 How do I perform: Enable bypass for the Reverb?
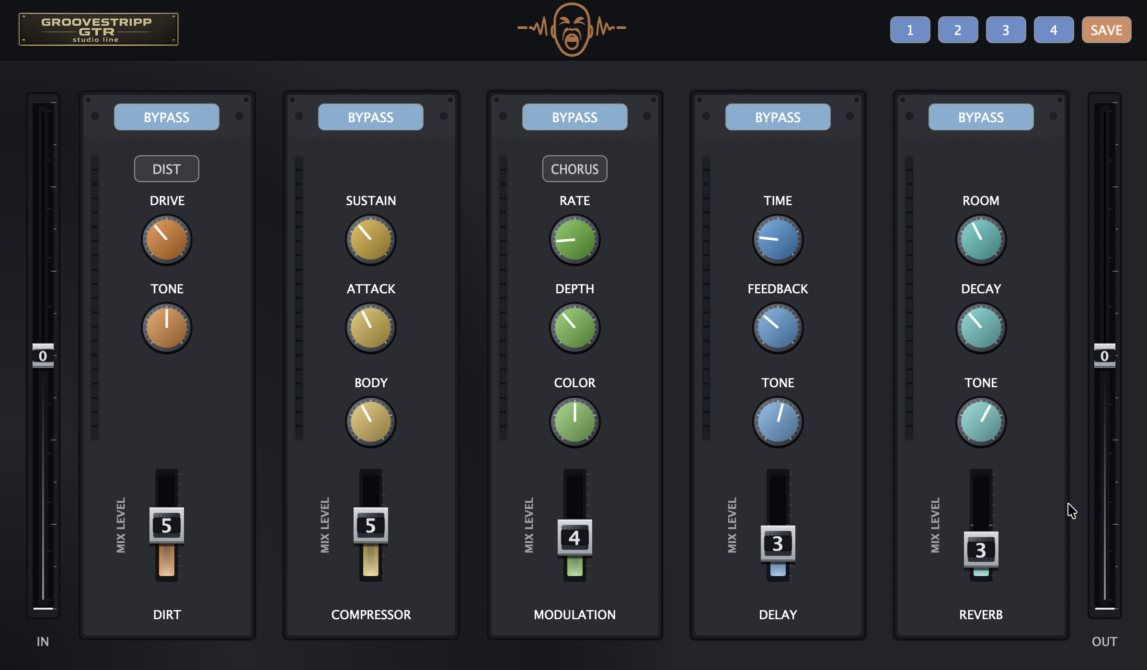coord(980,116)
